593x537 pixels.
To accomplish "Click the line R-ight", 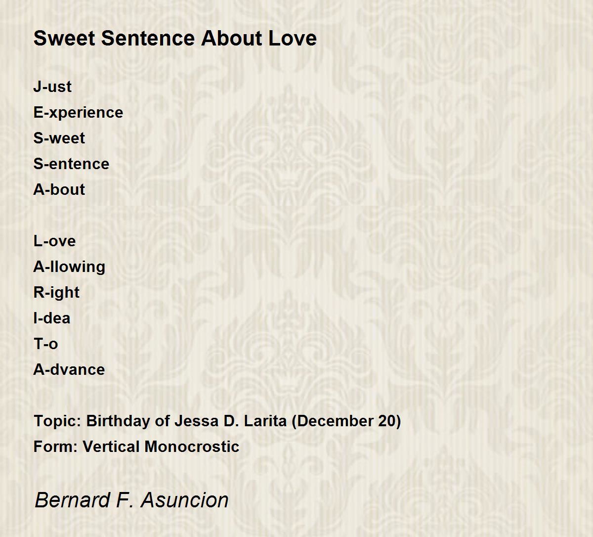I will point(56,292).
